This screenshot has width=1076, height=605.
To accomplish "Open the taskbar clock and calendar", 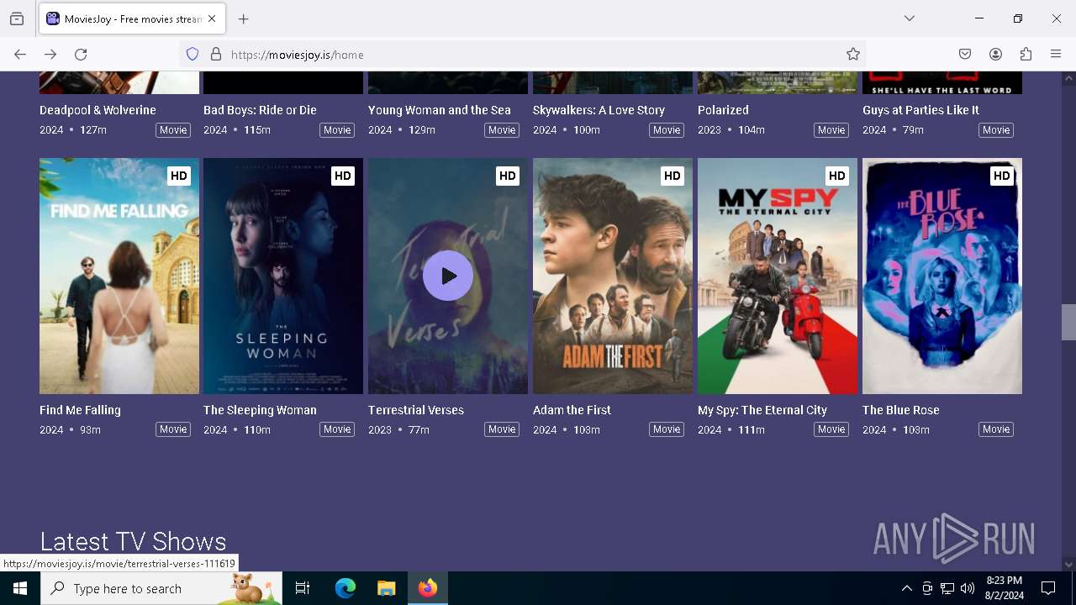I will 1005,588.
